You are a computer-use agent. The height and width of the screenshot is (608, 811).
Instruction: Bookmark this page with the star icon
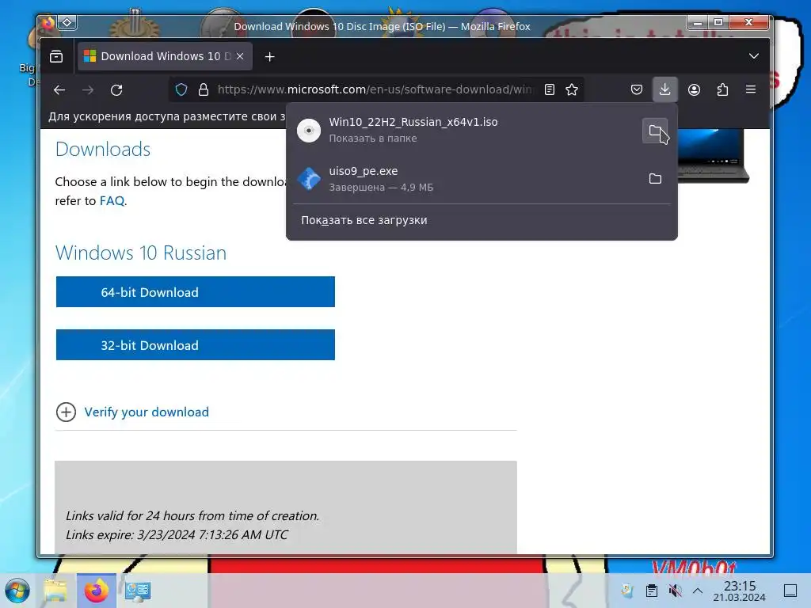click(572, 90)
